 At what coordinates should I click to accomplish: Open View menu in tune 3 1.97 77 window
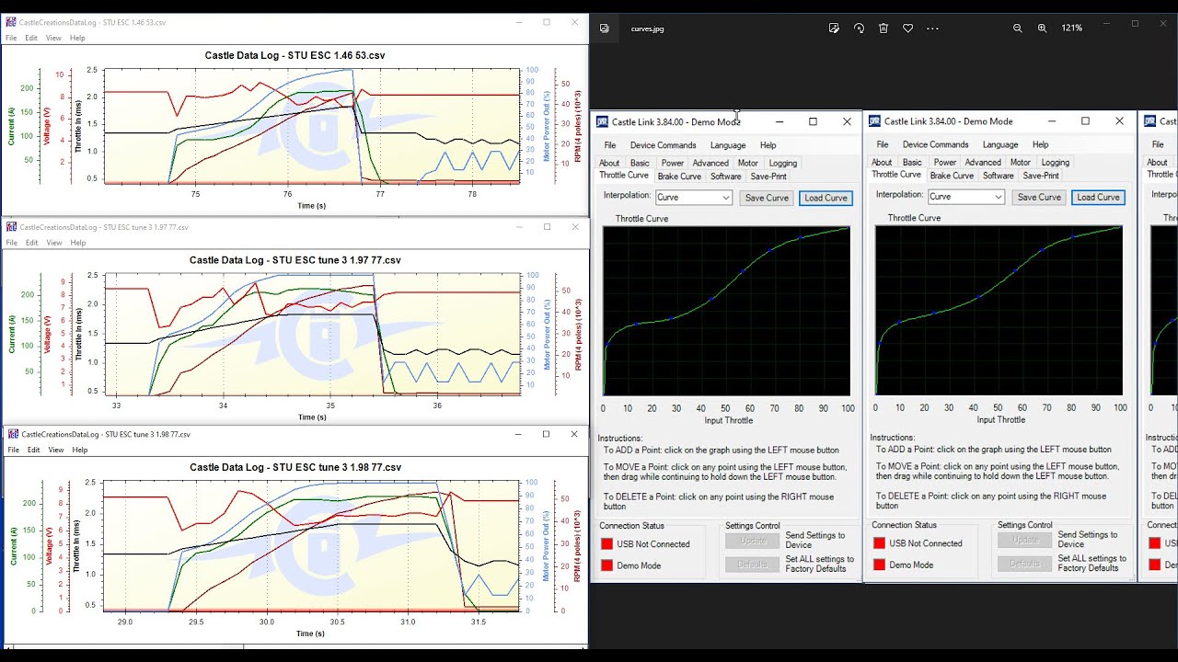[x=54, y=243]
